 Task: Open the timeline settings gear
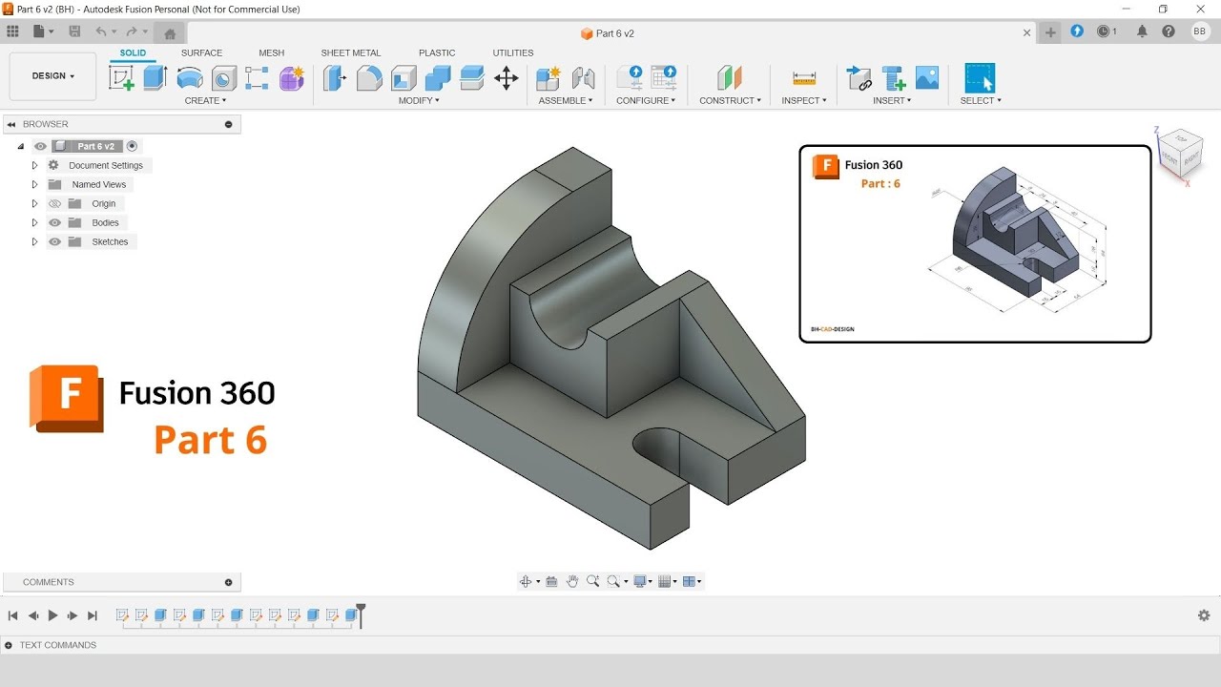tap(1204, 615)
